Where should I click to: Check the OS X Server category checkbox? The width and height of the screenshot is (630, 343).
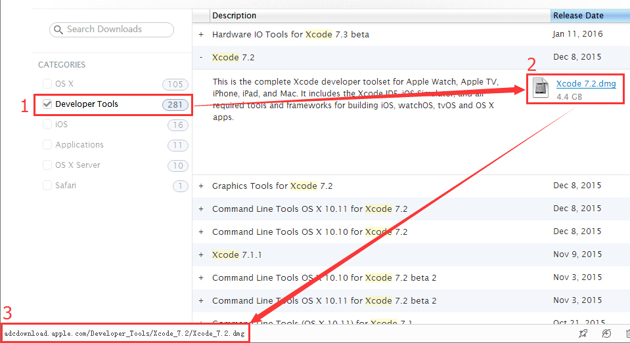(47, 165)
